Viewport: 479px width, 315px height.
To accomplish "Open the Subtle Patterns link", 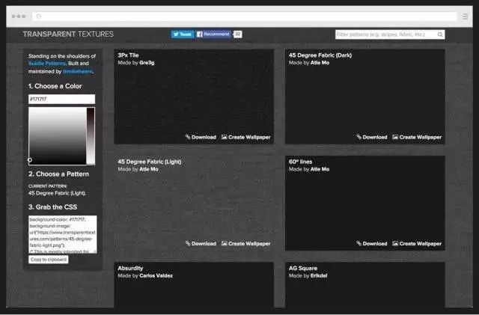I will pos(47,64).
